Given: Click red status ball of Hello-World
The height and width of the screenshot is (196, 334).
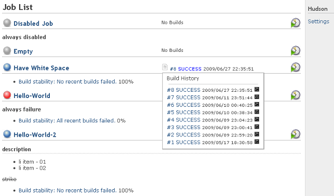Looking at the screenshot, I should 7,95.
